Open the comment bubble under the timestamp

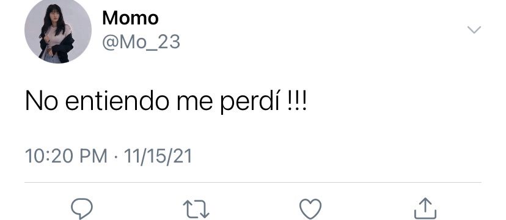coord(82,209)
